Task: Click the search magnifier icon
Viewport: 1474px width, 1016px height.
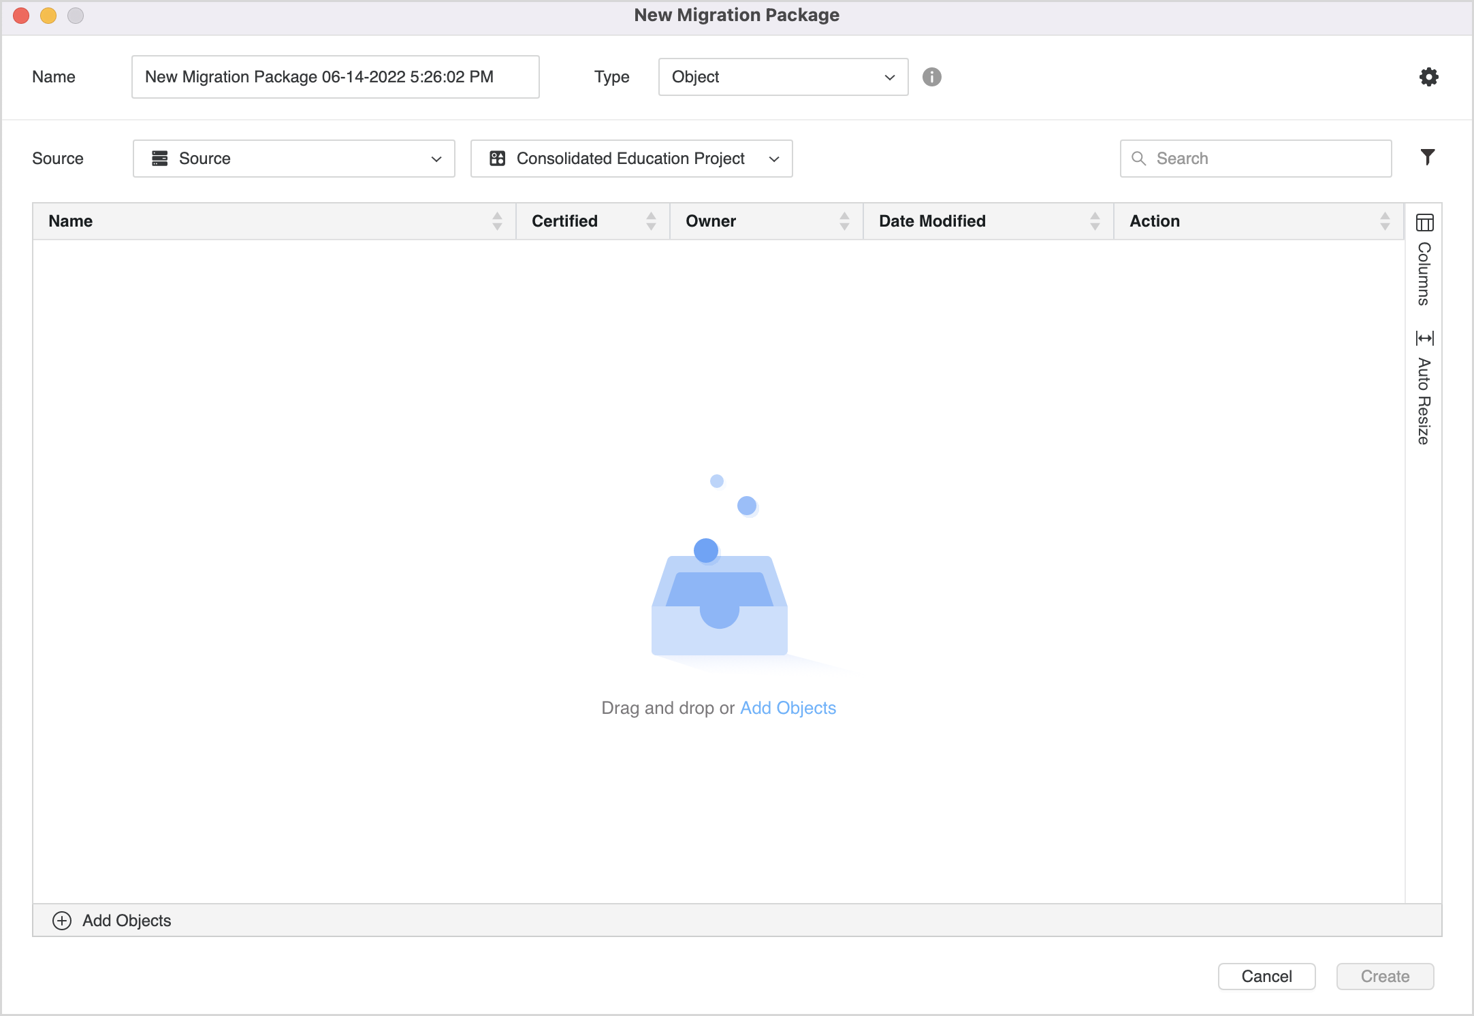Action: point(1138,159)
